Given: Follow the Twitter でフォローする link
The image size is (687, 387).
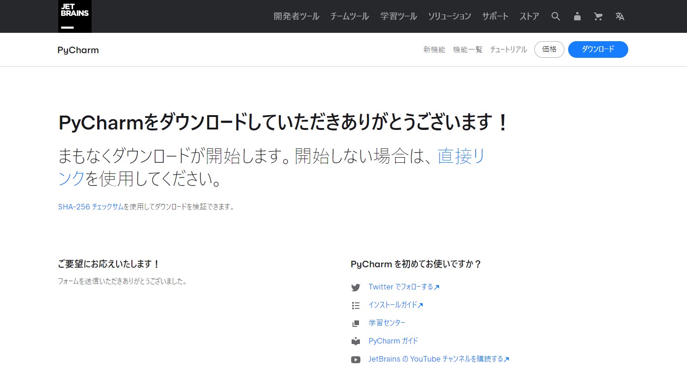Looking at the screenshot, I should [404, 287].
